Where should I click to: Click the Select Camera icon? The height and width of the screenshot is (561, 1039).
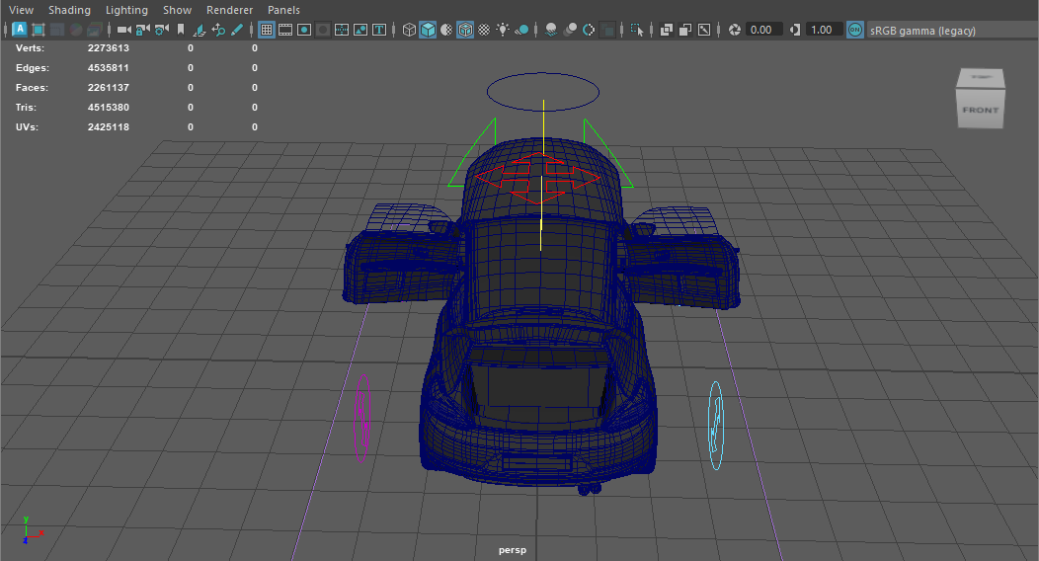(123, 30)
